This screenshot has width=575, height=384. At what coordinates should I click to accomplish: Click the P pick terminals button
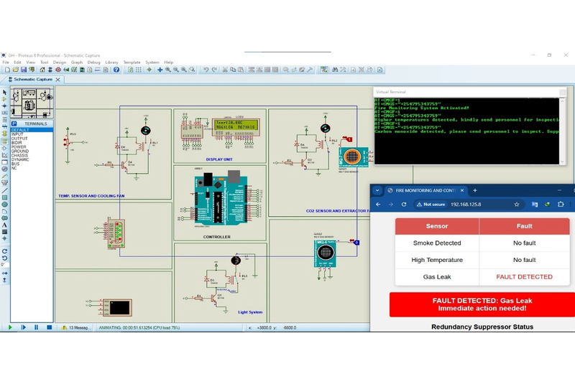[x=14, y=123]
